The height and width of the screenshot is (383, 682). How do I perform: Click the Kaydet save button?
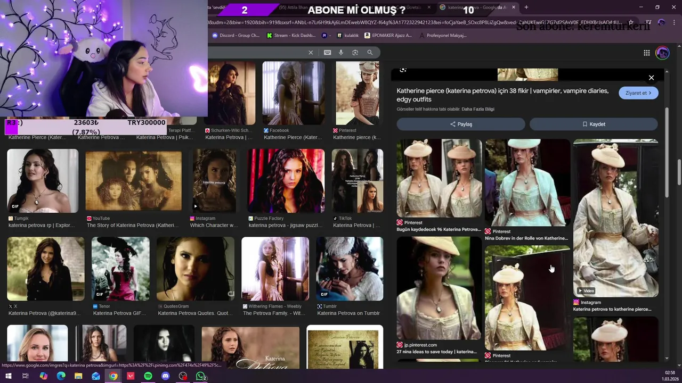tap(594, 124)
